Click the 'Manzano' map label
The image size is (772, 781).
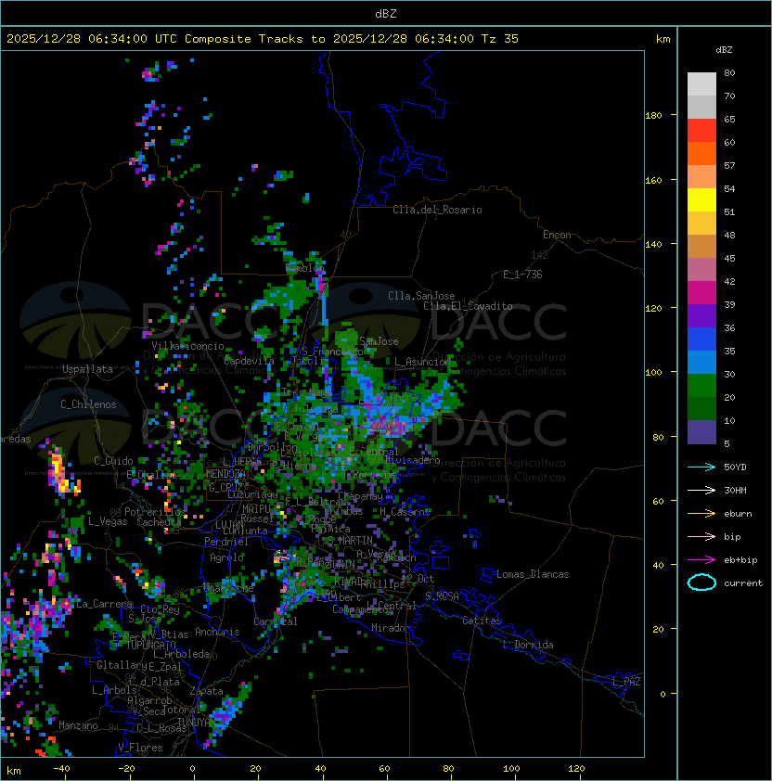point(78,725)
